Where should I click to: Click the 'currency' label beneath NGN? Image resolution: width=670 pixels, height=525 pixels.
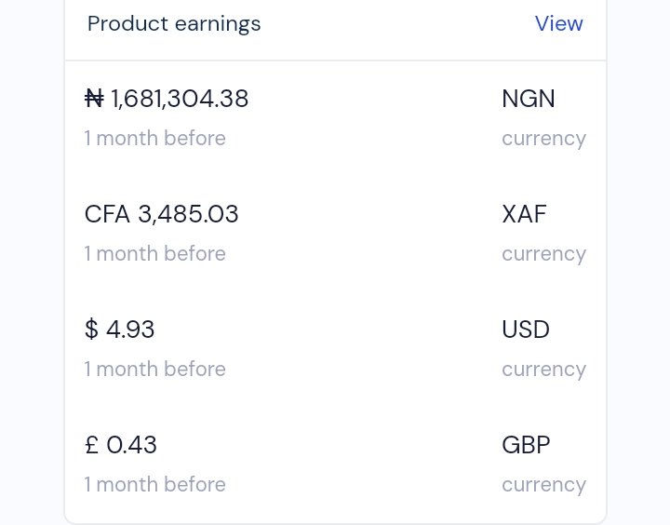point(544,139)
